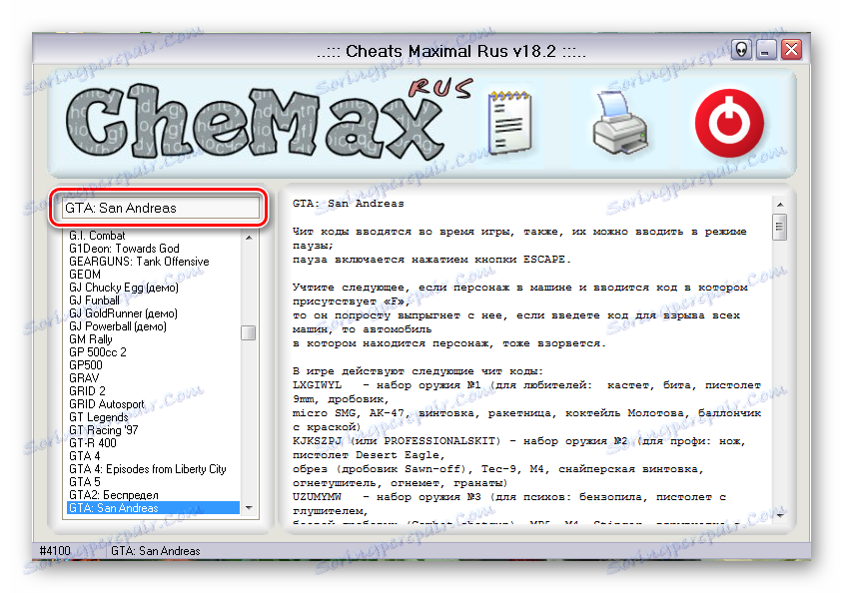Select GP500 in the list
The width and height of the screenshot is (843, 593).
pyautogui.click(x=86, y=365)
